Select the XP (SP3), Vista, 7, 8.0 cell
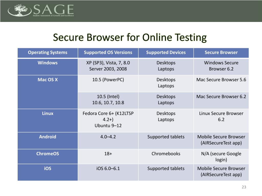 click(x=108, y=67)
